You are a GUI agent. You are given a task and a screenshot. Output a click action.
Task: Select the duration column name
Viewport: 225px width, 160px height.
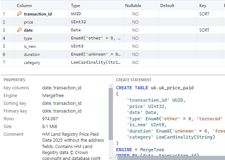coord(32,55)
